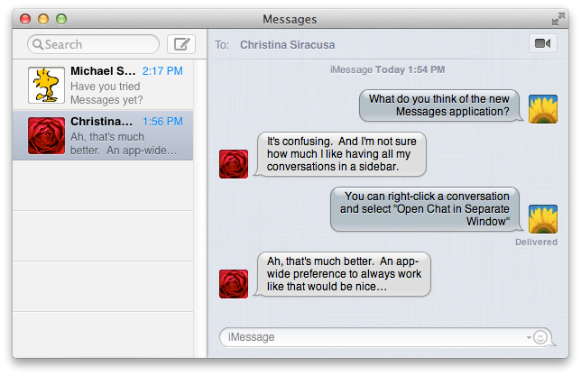Click the iMessage text entry field
Screen dimensions: 581x376
tap(385, 337)
